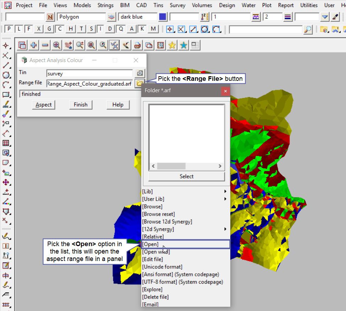Expand the [12d Synergy] submenu
The width and height of the screenshot is (346, 311).
coord(225,229)
